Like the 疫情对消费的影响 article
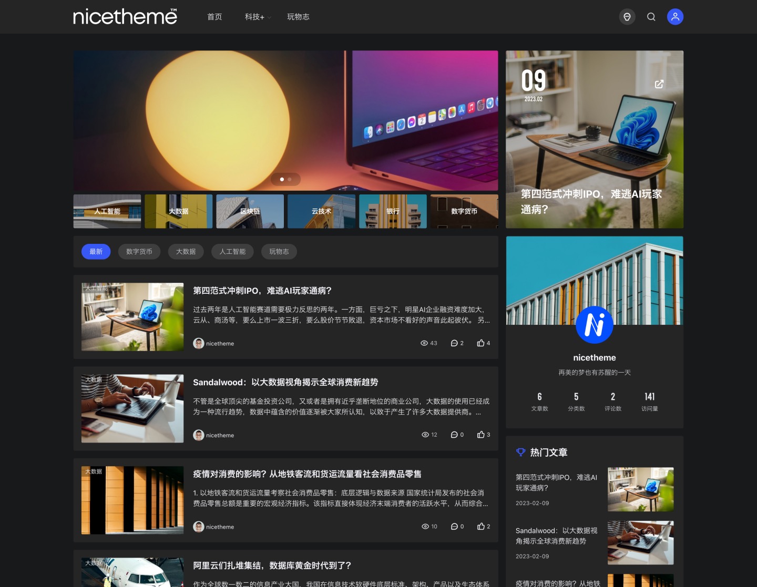Viewport: 757px width, 587px height. click(480, 527)
